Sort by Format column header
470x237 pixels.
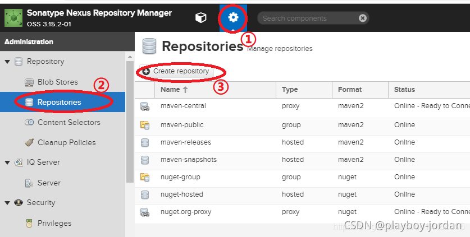360,90
